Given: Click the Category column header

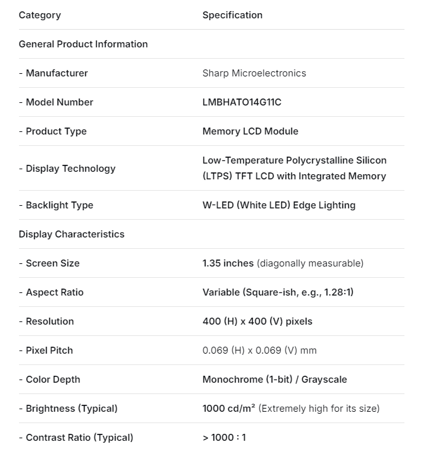Looking at the screenshot, I should tap(40, 15).
